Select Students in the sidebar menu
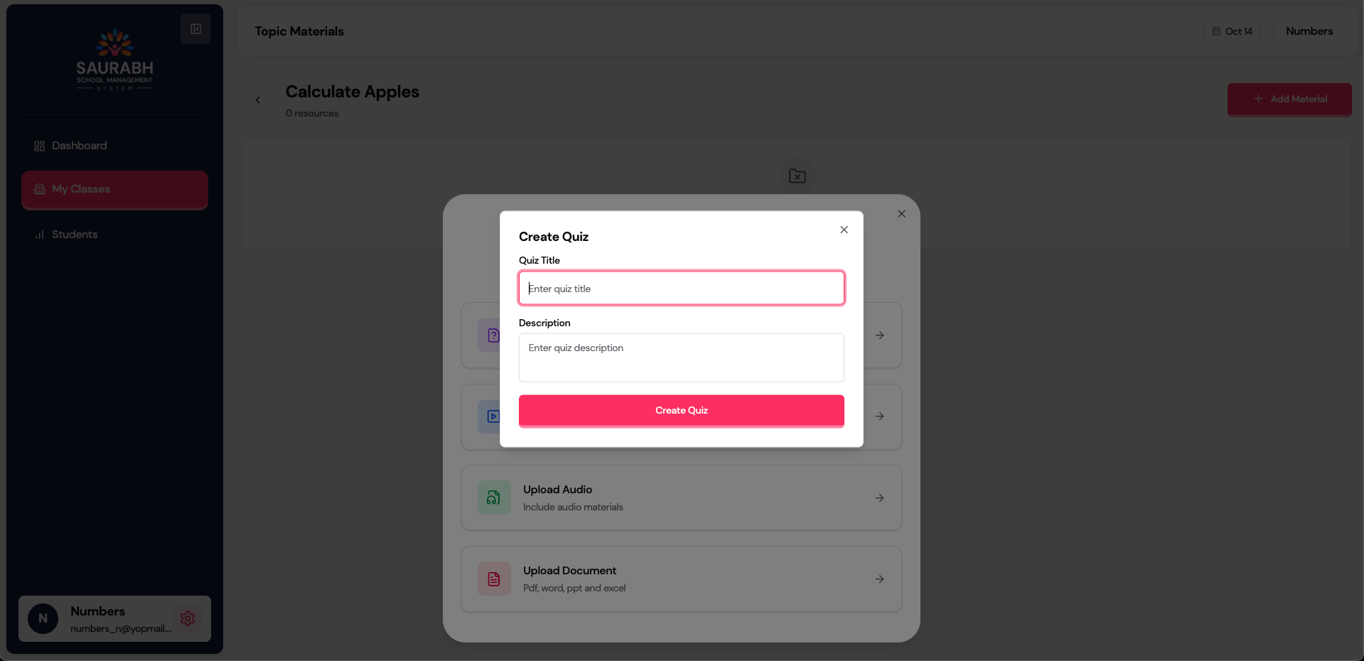Viewport: 1364px width, 661px height. coord(75,235)
